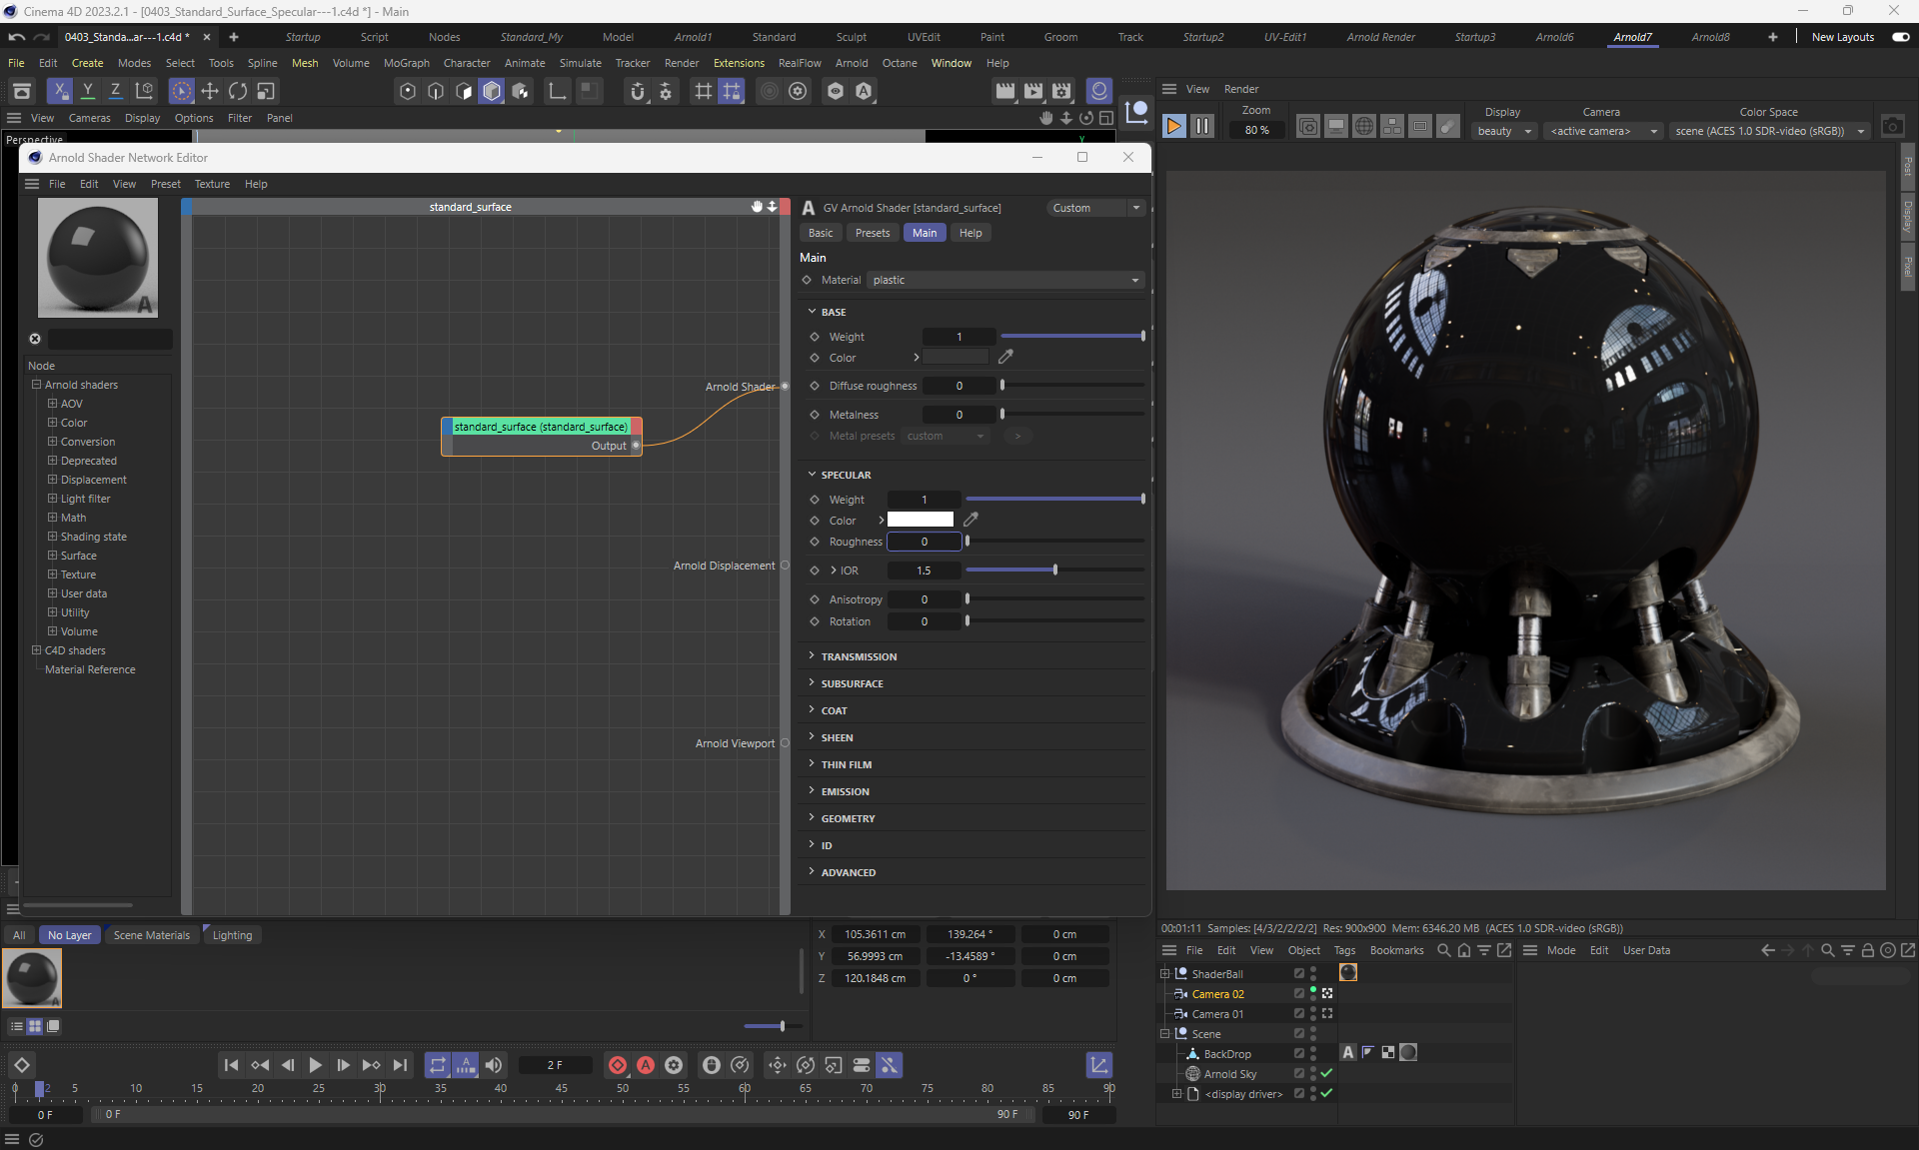Click the Move tool icon
1919x1150 pixels.
210,91
